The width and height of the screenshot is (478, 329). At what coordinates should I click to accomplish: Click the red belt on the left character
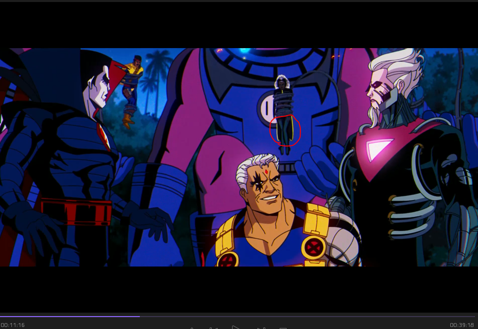click(76, 212)
